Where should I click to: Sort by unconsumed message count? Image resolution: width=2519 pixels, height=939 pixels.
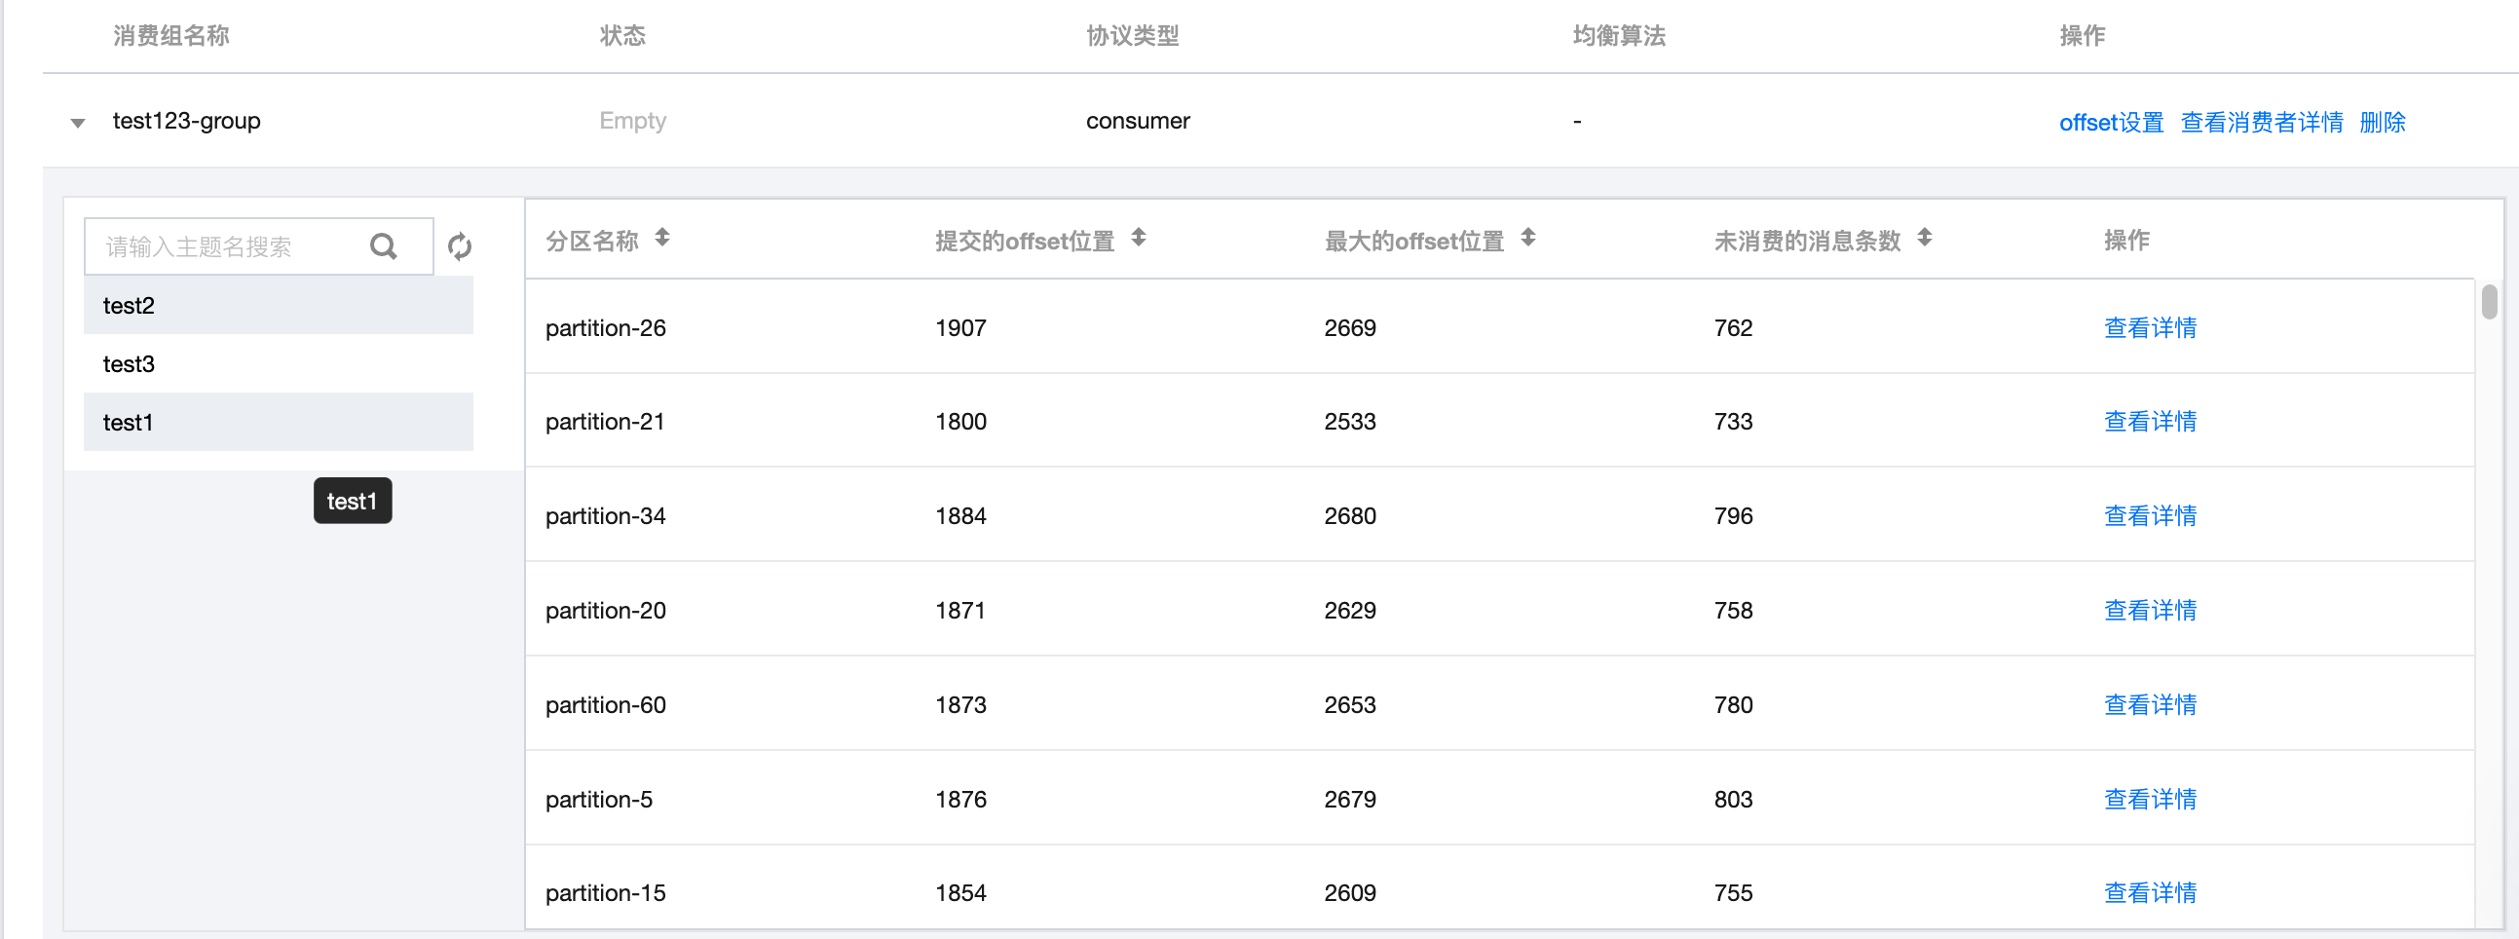tap(1924, 238)
